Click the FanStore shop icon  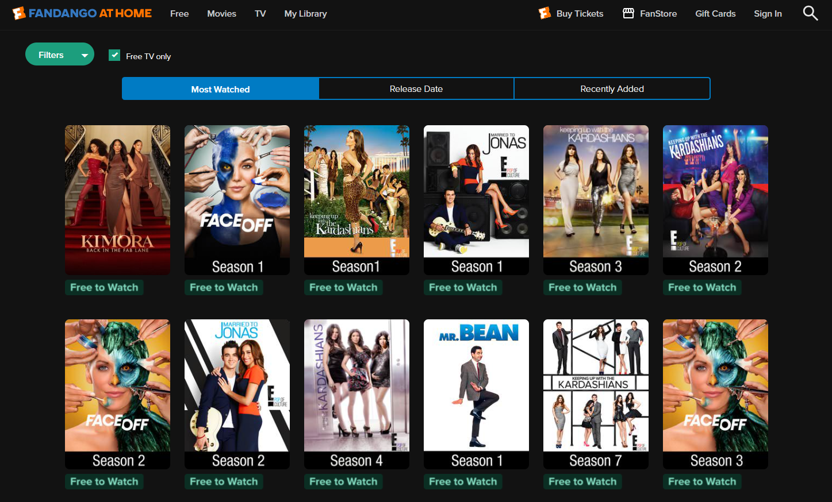pos(628,13)
